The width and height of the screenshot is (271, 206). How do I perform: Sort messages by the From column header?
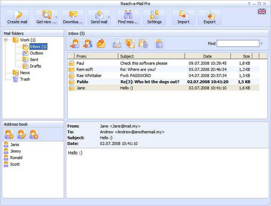click(96, 56)
